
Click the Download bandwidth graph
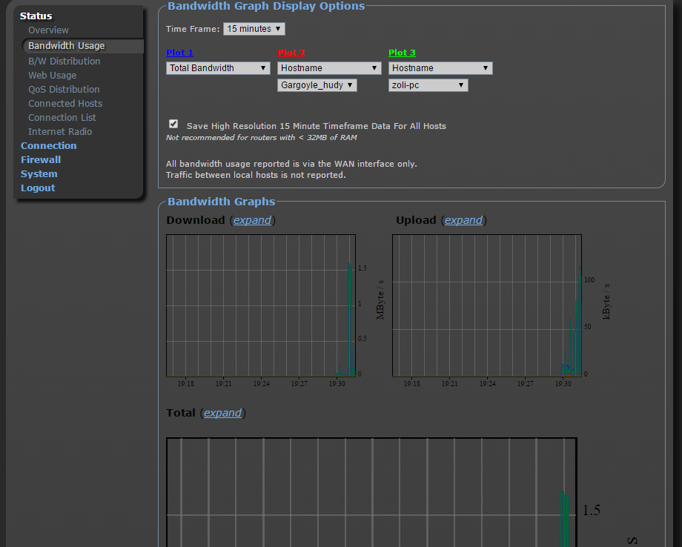click(261, 305)
